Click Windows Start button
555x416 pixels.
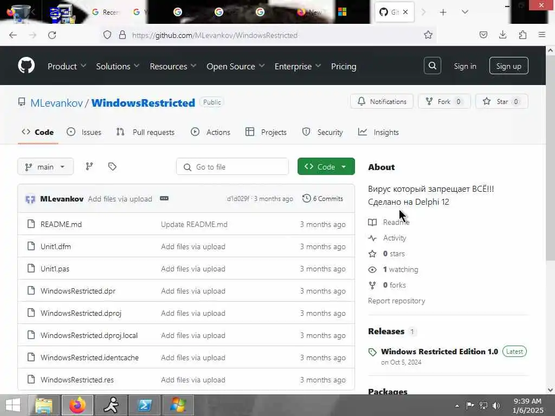coord(13,405)
